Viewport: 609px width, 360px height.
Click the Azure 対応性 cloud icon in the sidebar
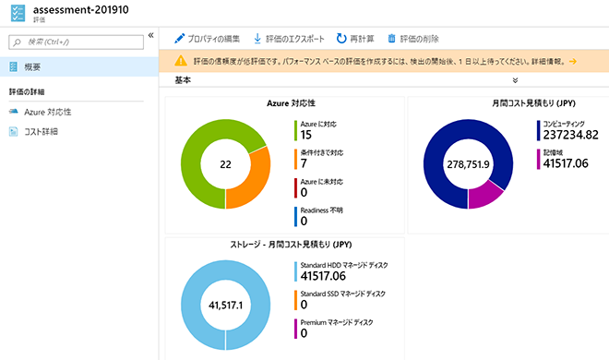14,112
